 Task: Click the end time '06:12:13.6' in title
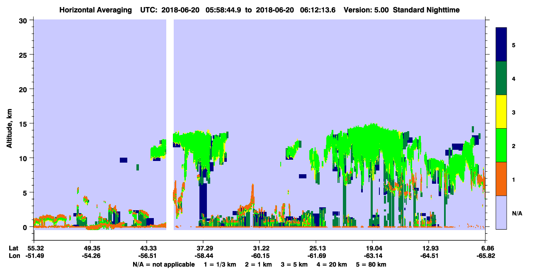(x=317, y=10)
